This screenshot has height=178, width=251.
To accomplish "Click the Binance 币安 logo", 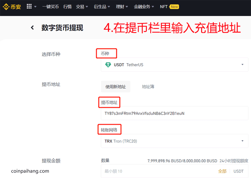I will [x=12, y=7].
